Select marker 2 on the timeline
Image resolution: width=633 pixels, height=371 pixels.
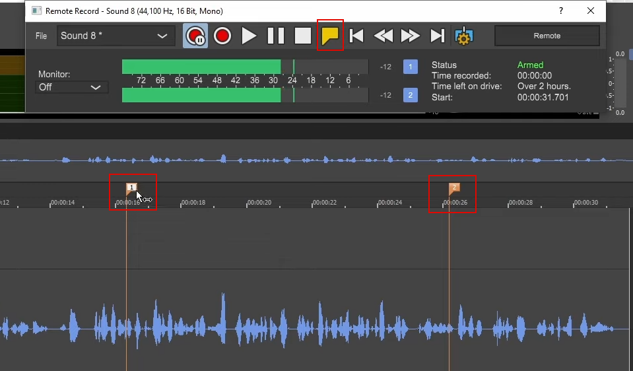click(x=453, y=188)
